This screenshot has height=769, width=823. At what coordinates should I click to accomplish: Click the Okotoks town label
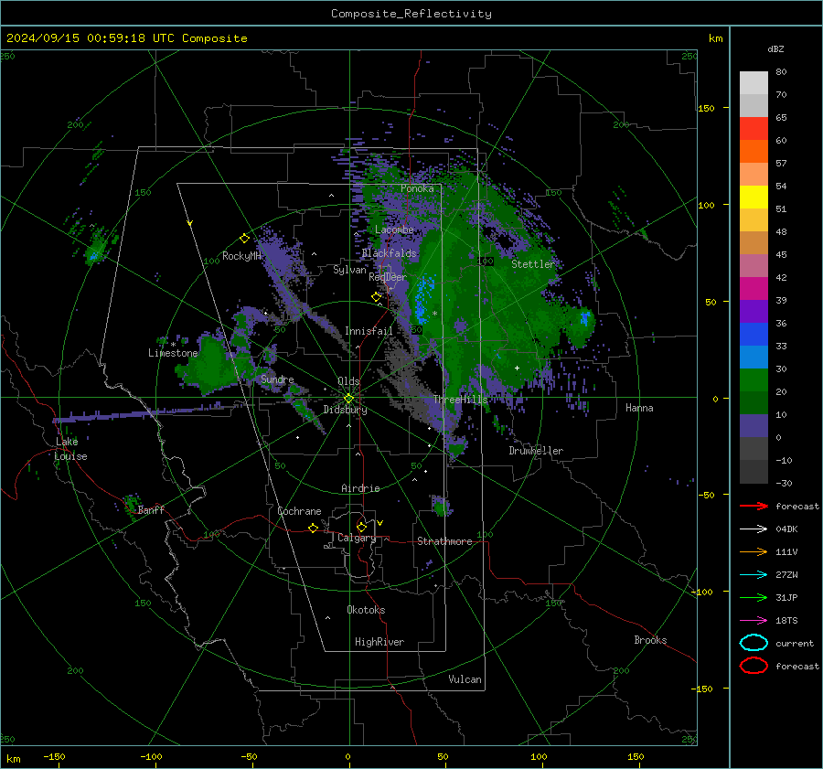click(366, 610)
